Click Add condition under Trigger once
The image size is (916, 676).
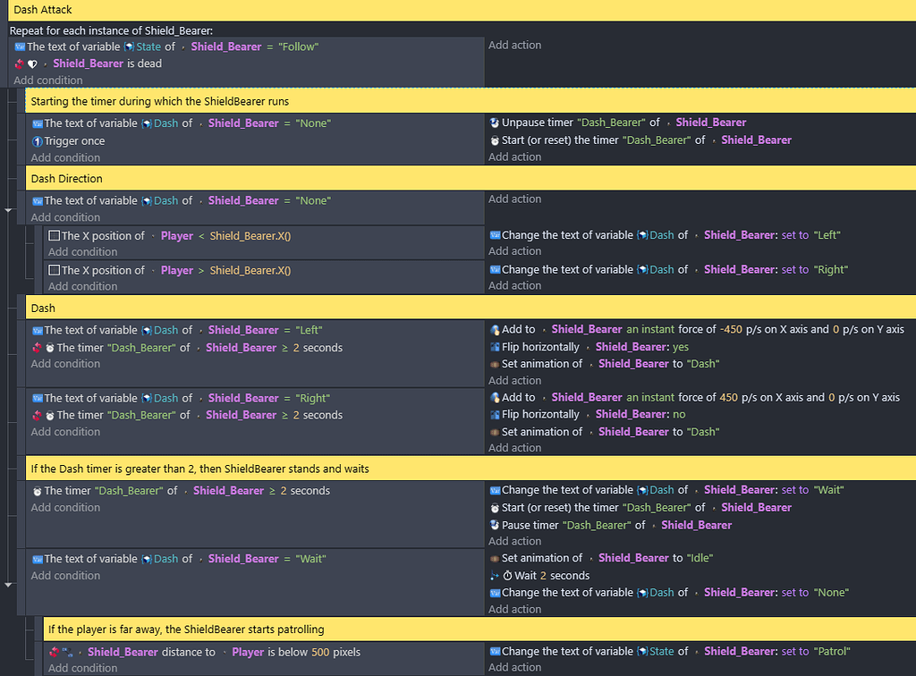pyautogui.click(x=65, y=157)
